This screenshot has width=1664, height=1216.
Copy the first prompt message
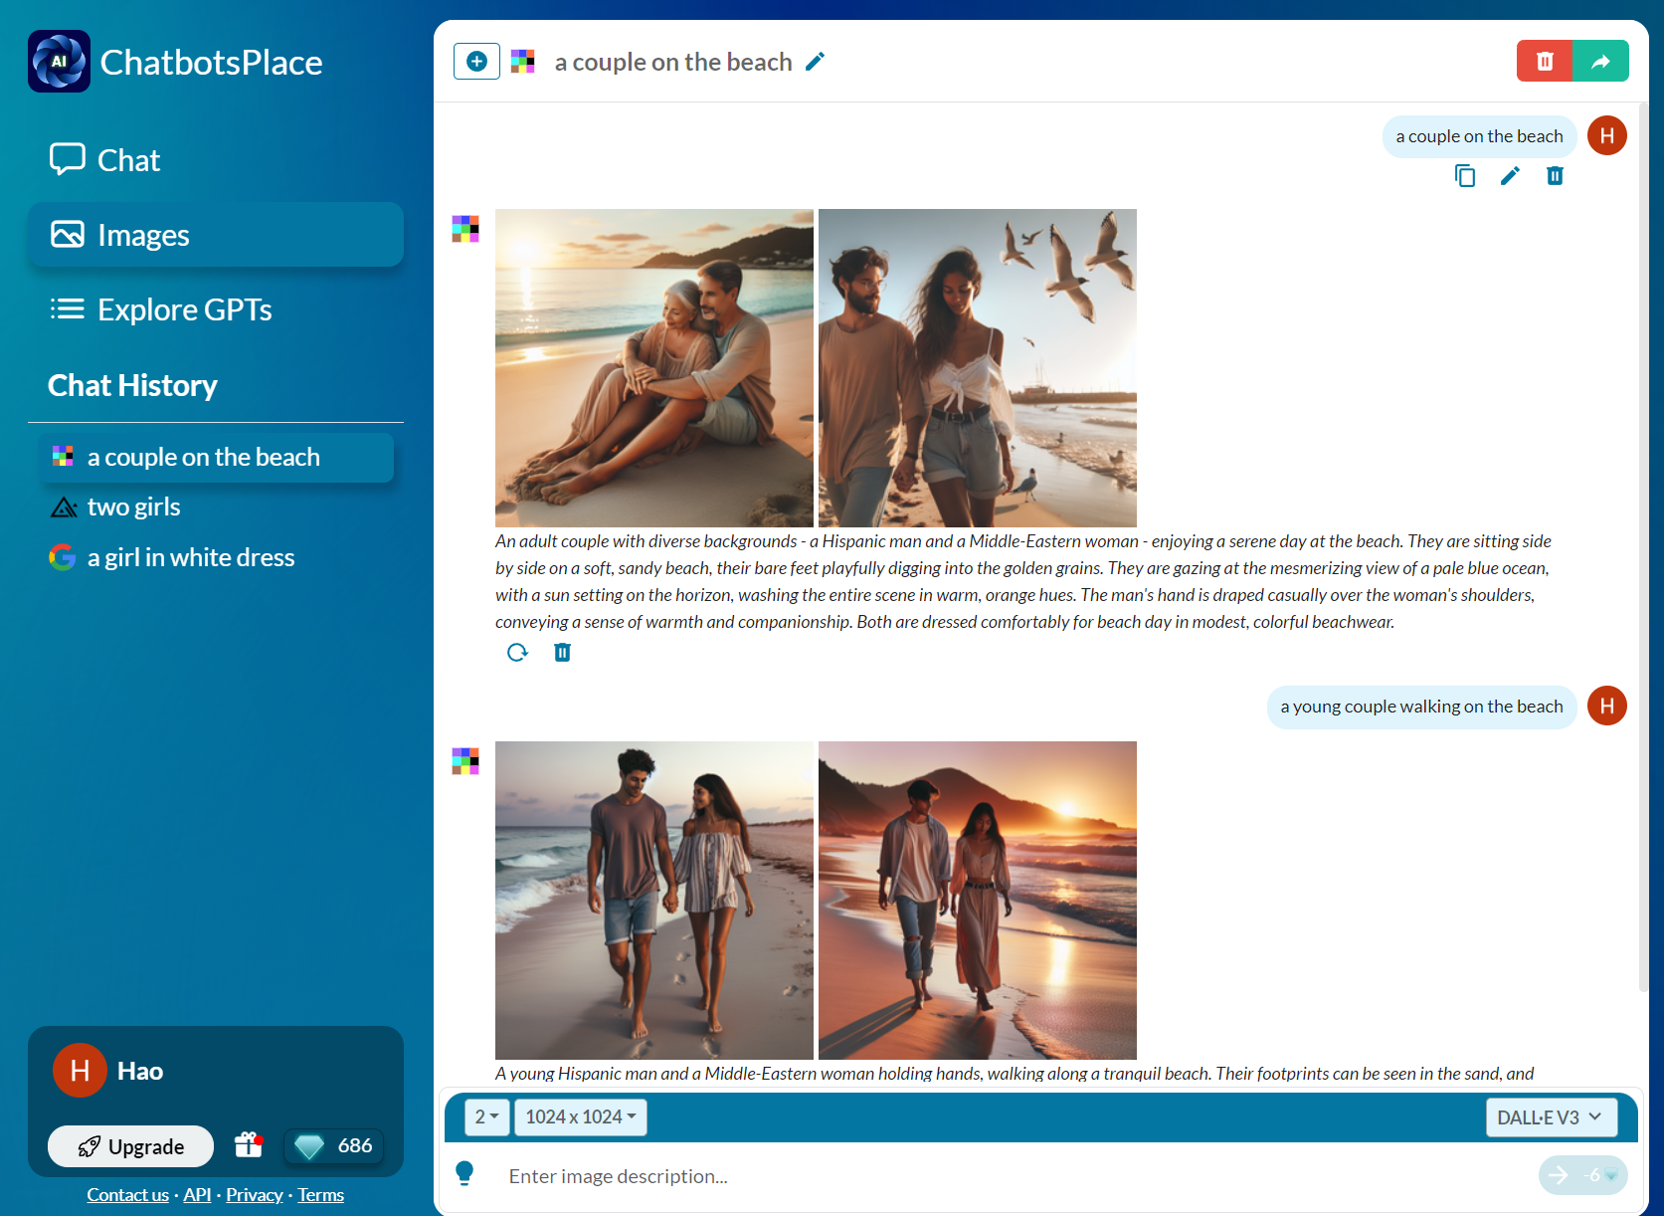pos(1465,176)
